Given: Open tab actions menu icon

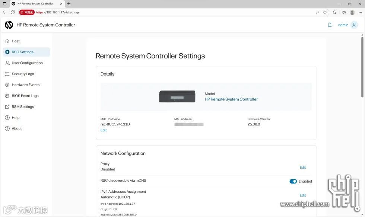Looking at the screenshot, I should [4, 4].
